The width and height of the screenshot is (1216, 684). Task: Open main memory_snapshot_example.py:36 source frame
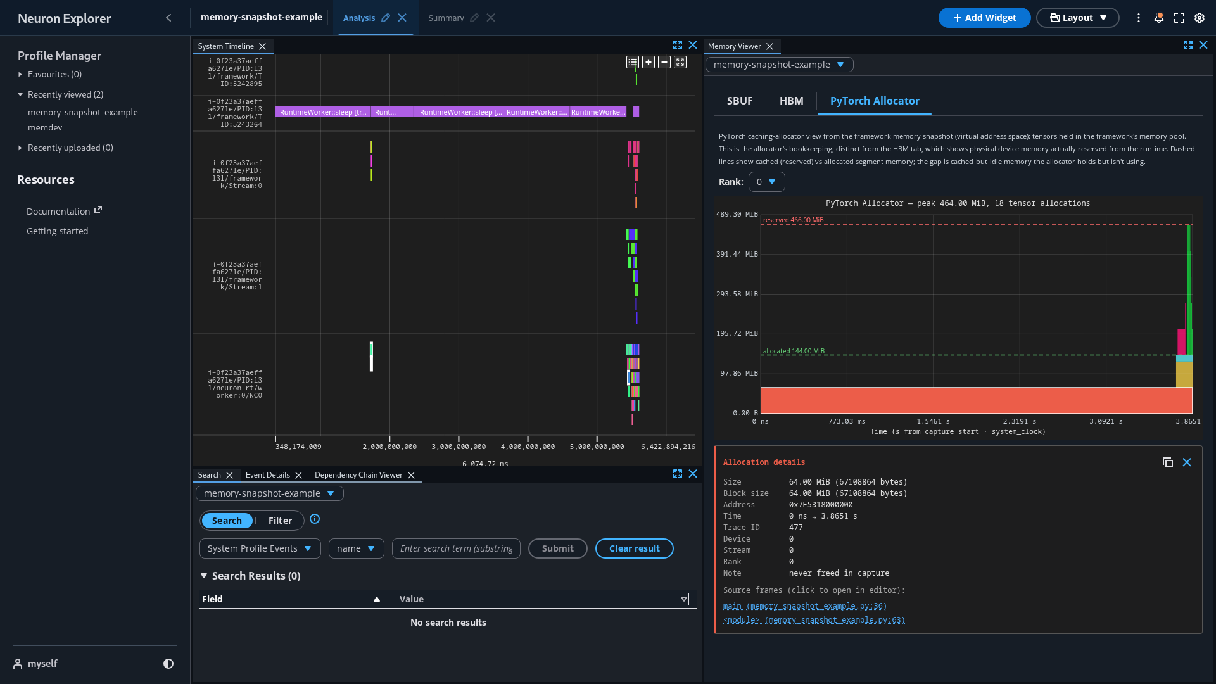(x=805, y=606)
